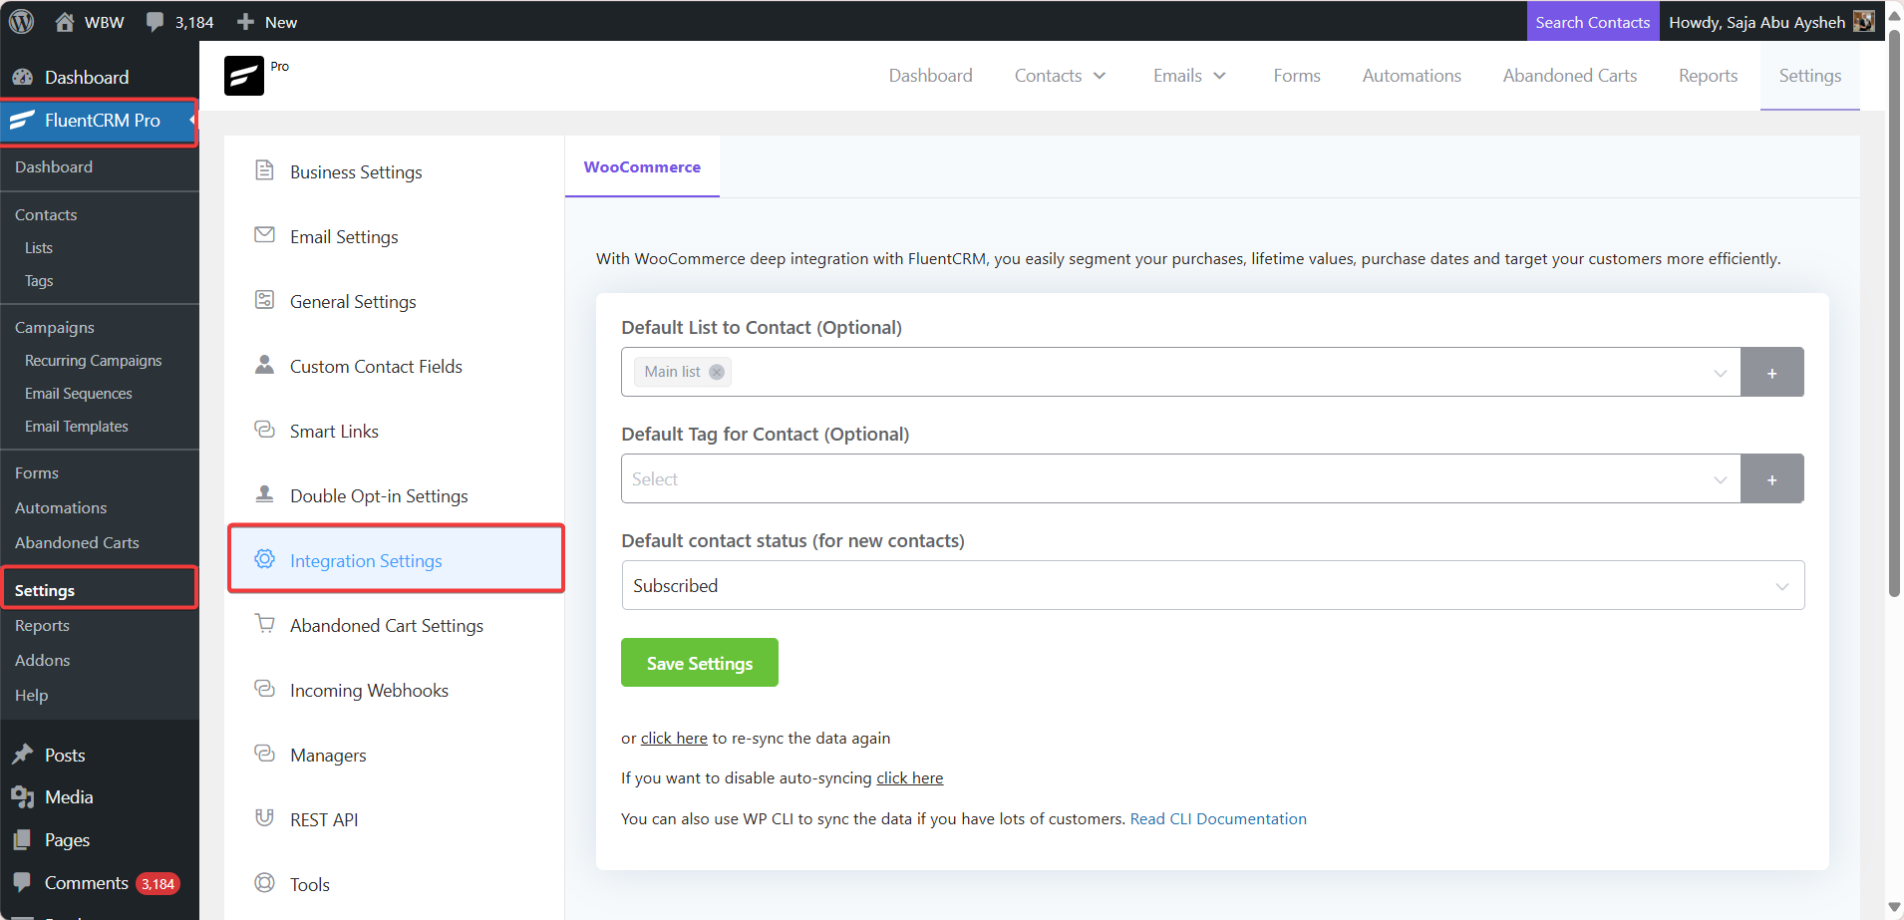Open Campaigns in the FluentCRM sidebar

[55, 328]
